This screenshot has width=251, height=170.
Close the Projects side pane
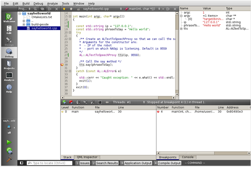56,9
